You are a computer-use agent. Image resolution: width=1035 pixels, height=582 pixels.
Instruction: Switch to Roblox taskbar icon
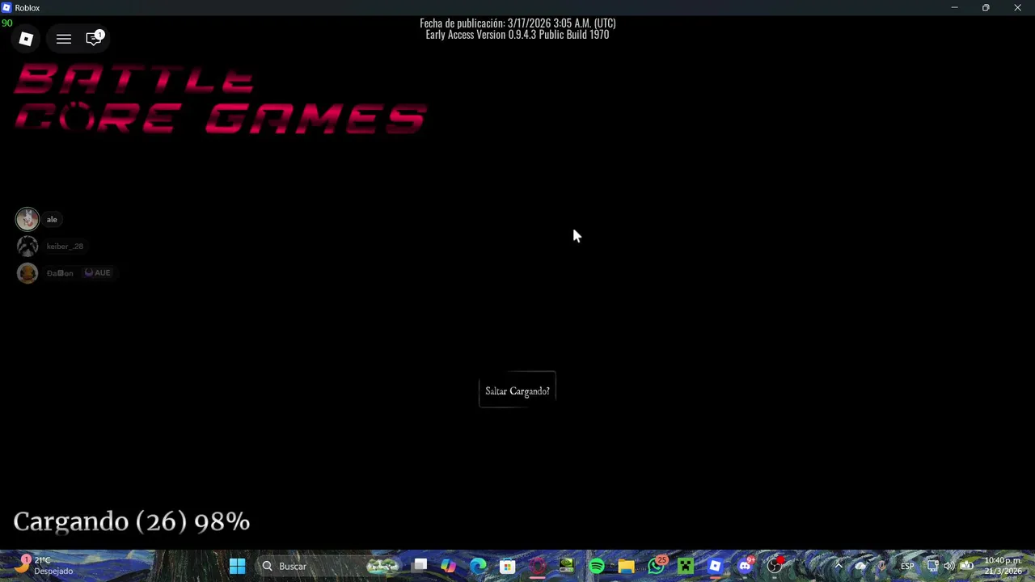715,566
